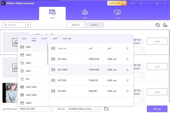
Task: Open the Download tab with folder icon
Action: 85,13
